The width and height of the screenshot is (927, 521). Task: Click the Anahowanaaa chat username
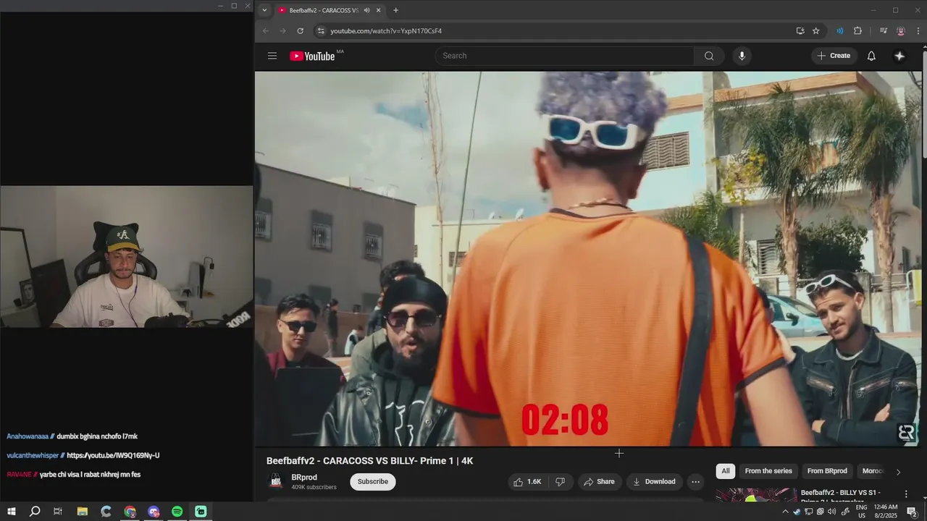click(x=28, y=437)
